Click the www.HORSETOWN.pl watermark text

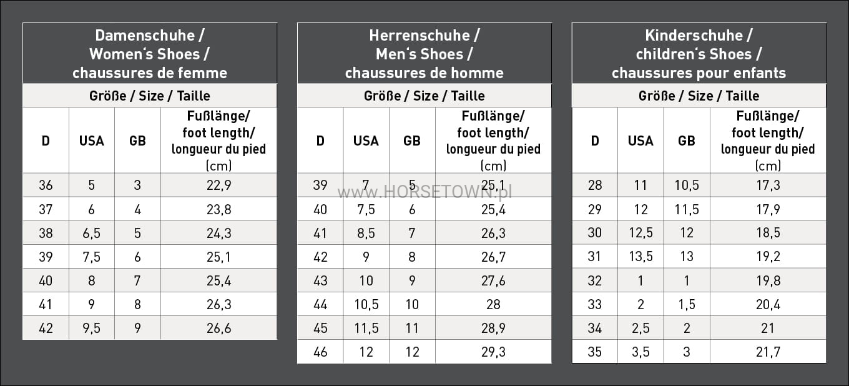coord(424,192)
